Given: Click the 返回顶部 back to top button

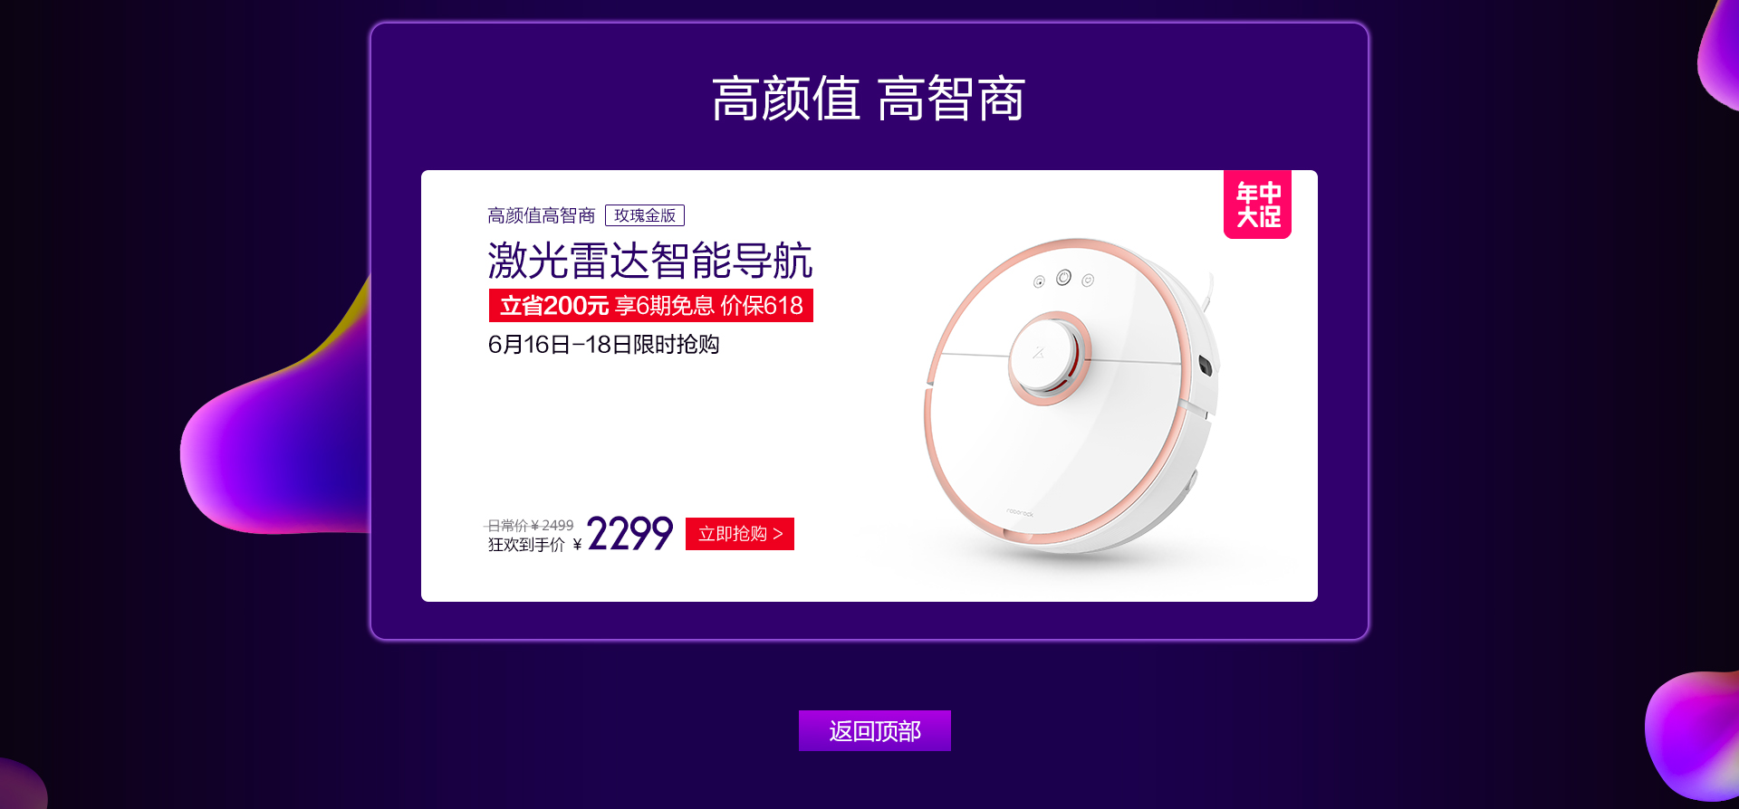Looking at the screenshot, I should point(875,731).
